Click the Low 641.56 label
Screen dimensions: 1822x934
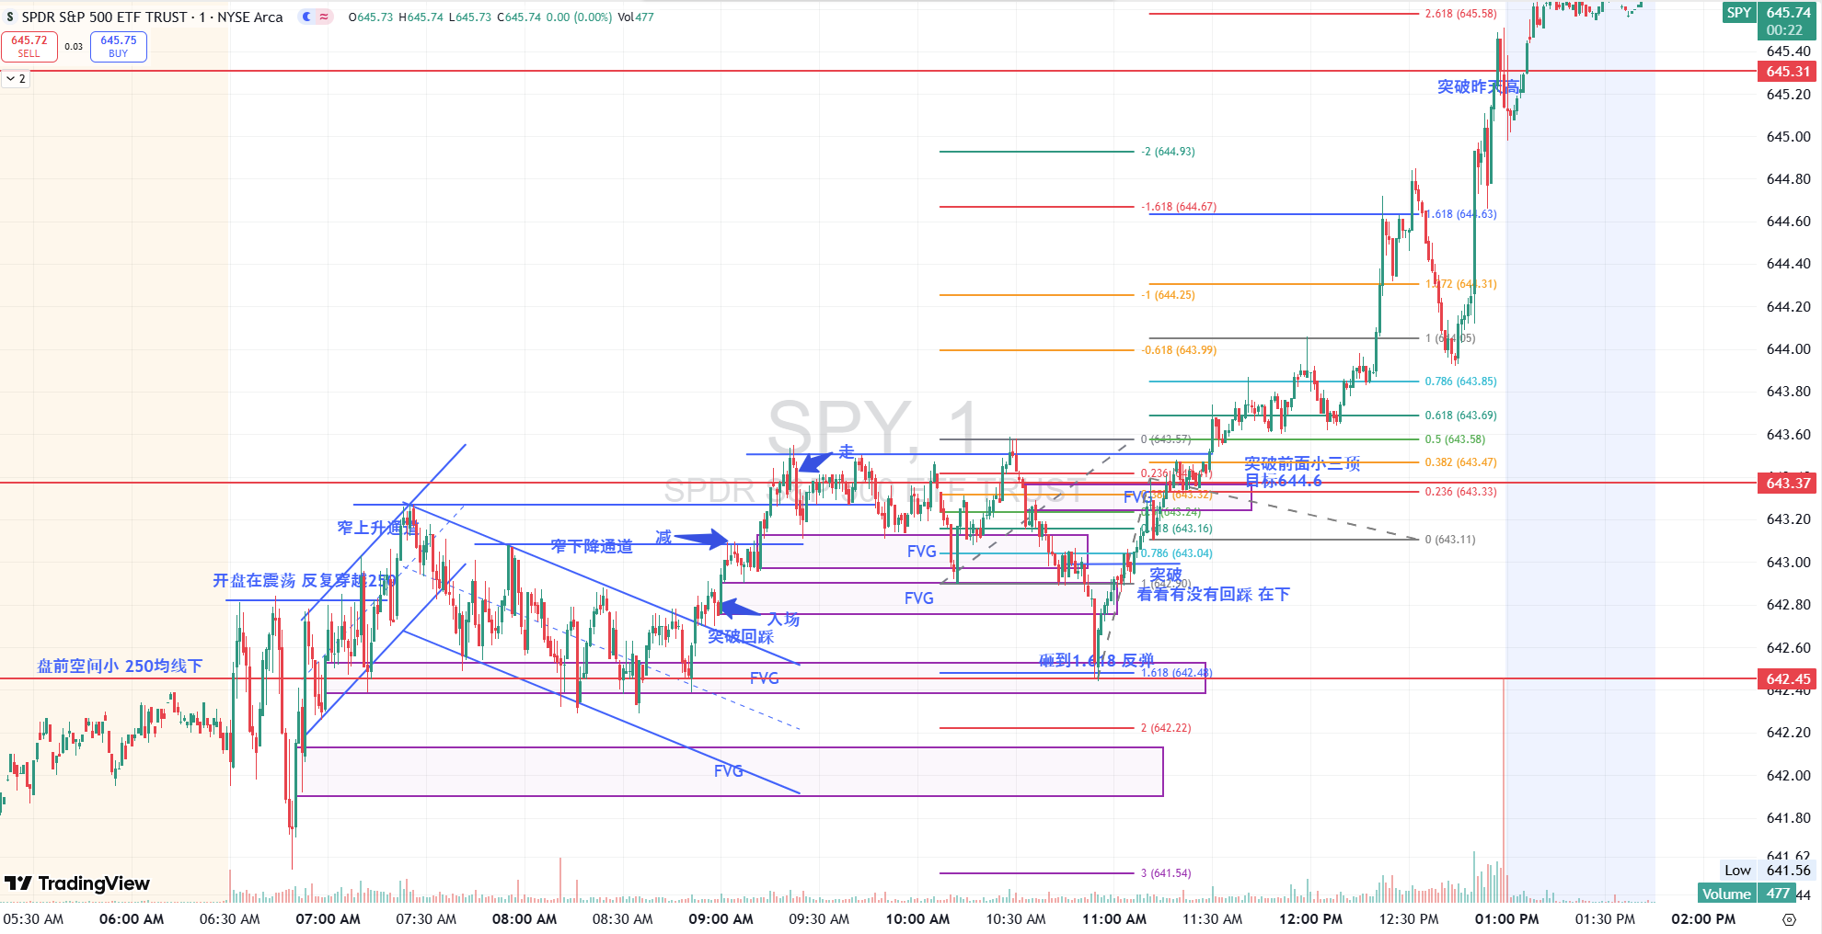tap(1768, 871)
